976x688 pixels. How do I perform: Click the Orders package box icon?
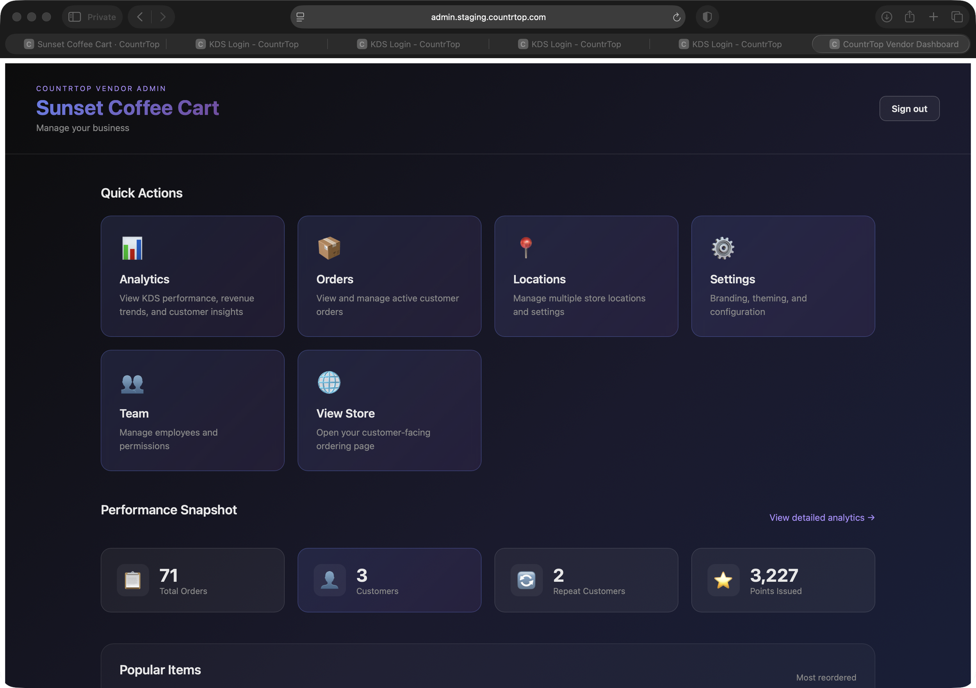pos(329,248)
